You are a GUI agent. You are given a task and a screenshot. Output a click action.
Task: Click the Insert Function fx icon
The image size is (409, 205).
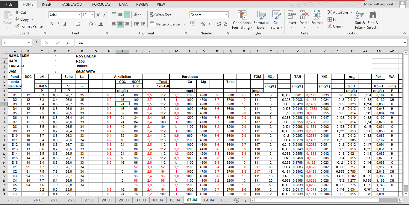[x=68, y=43]
